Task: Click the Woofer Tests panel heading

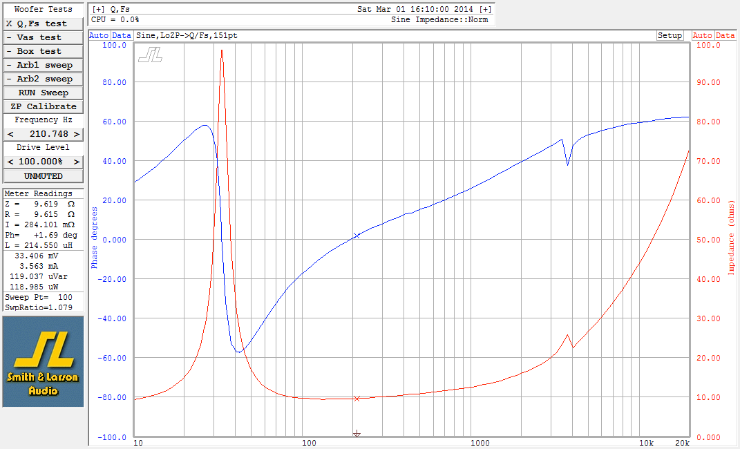Action: [x=43, y=9]
